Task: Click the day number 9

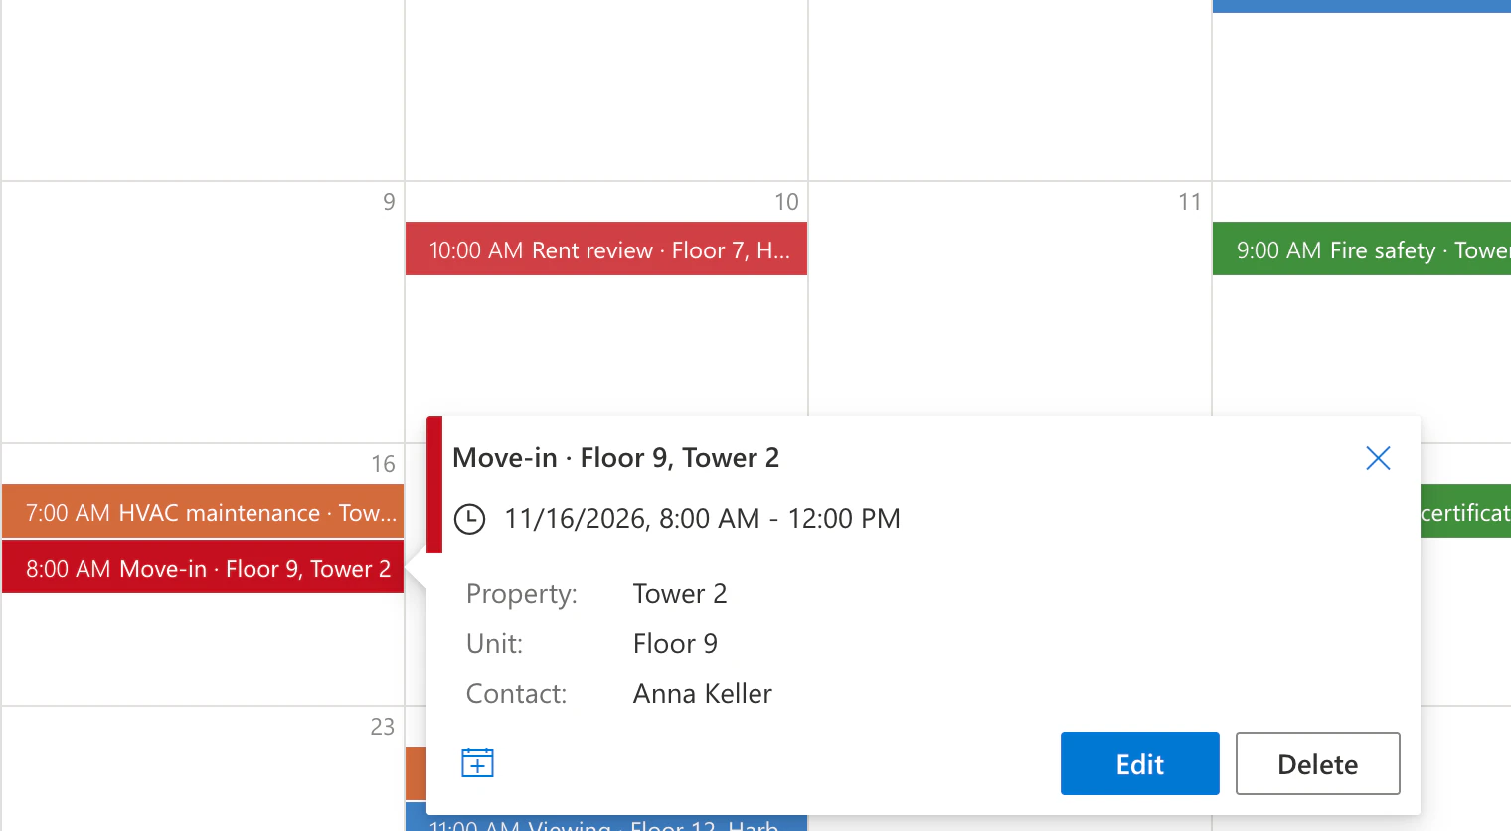Action: tap(389, 202)
